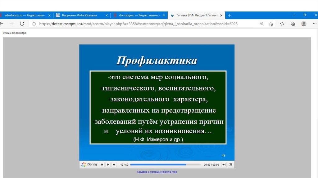Image resolution: width=318 pixels, height=178 pixels.
Task: Toggle fullscreen presentation mode
Action: [230, 165]
